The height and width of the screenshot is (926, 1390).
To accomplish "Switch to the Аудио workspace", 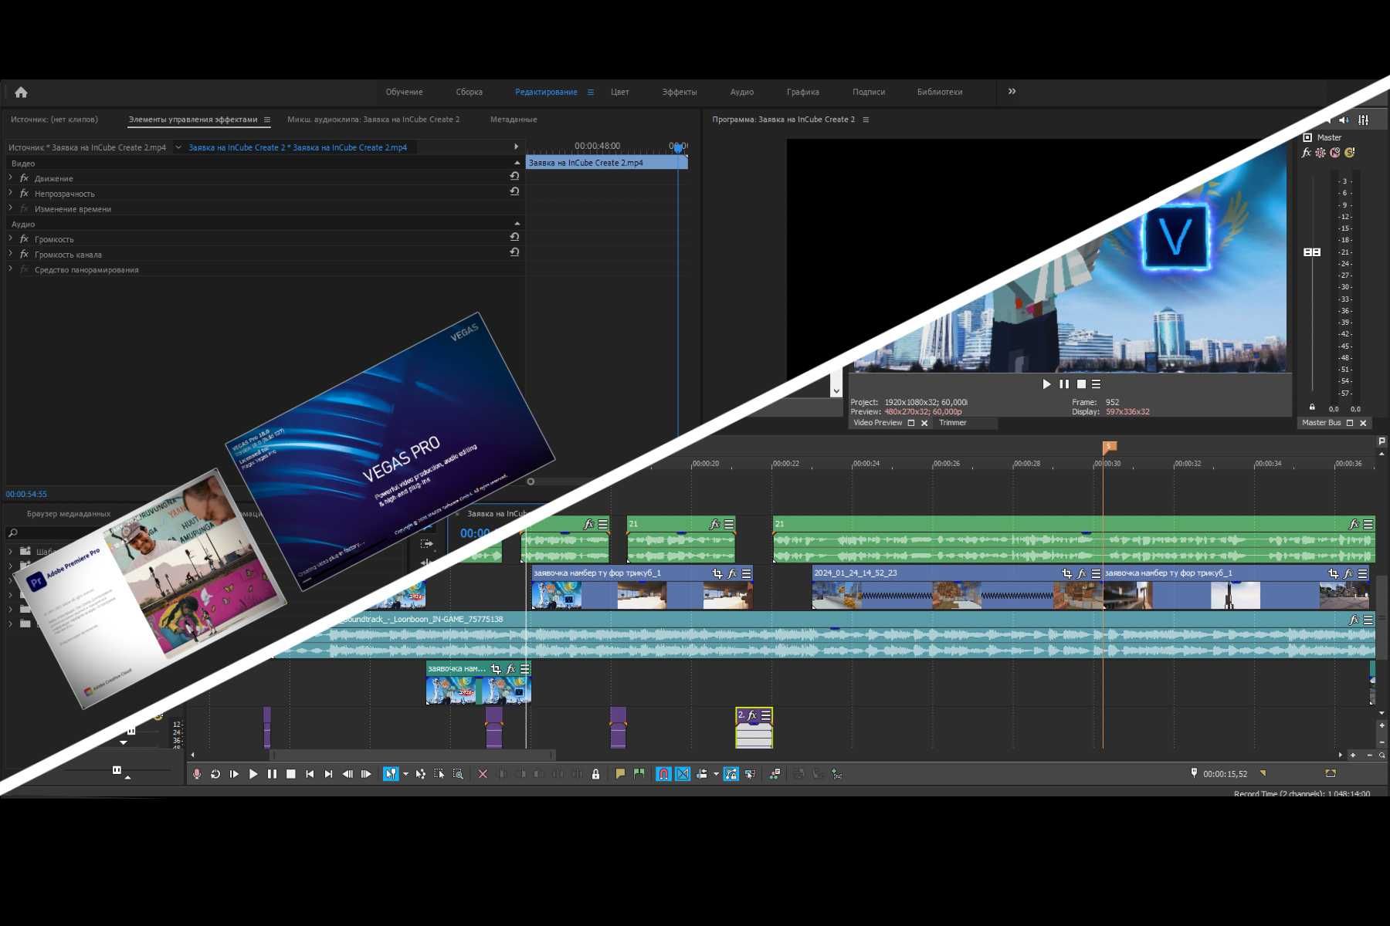I will (741, 92).
